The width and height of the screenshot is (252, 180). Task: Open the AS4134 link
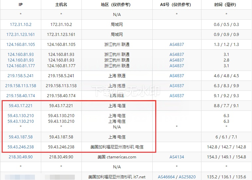177,157
